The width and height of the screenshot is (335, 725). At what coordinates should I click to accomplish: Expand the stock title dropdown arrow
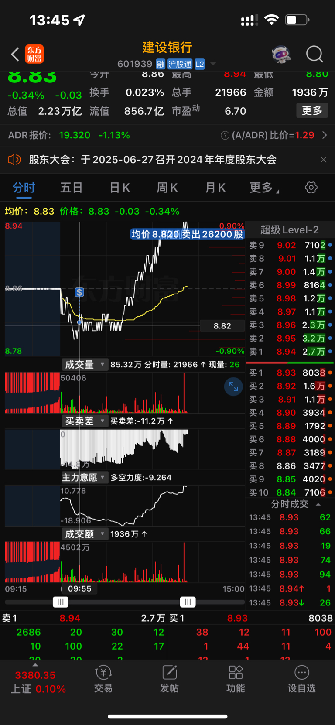pos(213,64)
